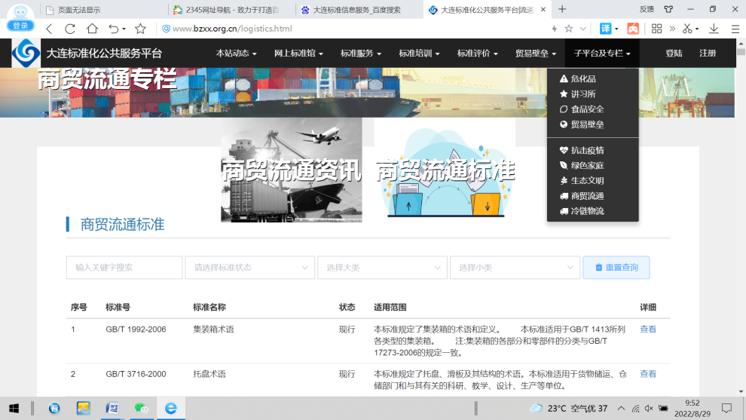Expand the 标准服务 navigation menu
The width and height of the screenshot is (746, 420).
pyautogui.click(x=360, y=54)
